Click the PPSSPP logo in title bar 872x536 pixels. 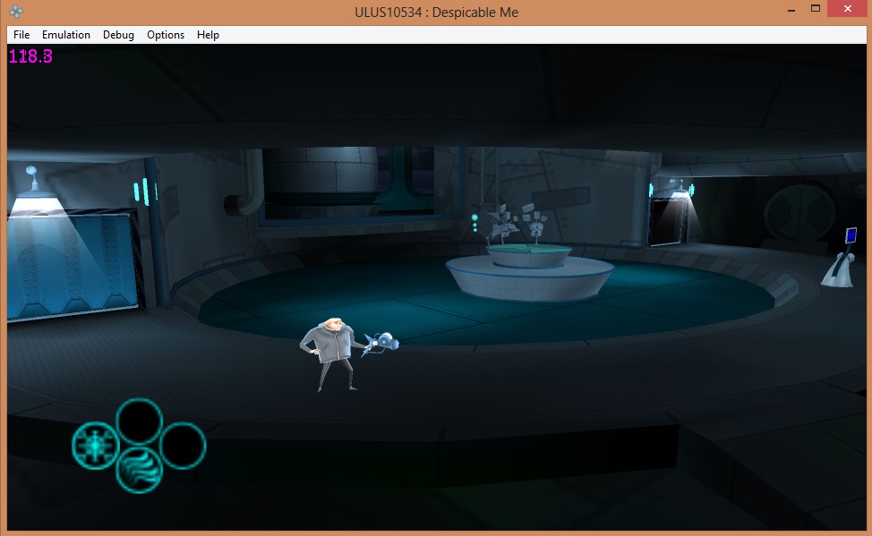(17, 13)
